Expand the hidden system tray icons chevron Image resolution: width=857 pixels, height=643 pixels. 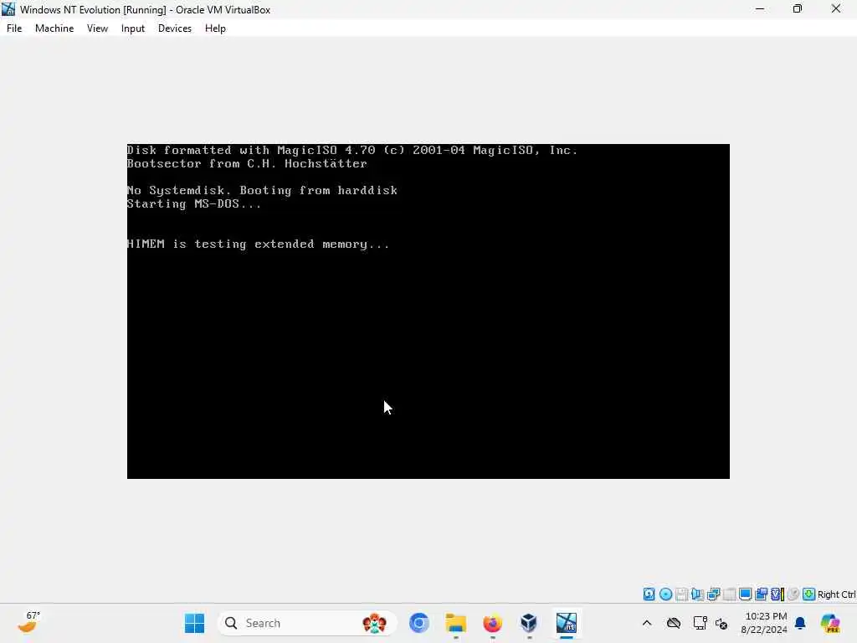click(x=647, y=623)
